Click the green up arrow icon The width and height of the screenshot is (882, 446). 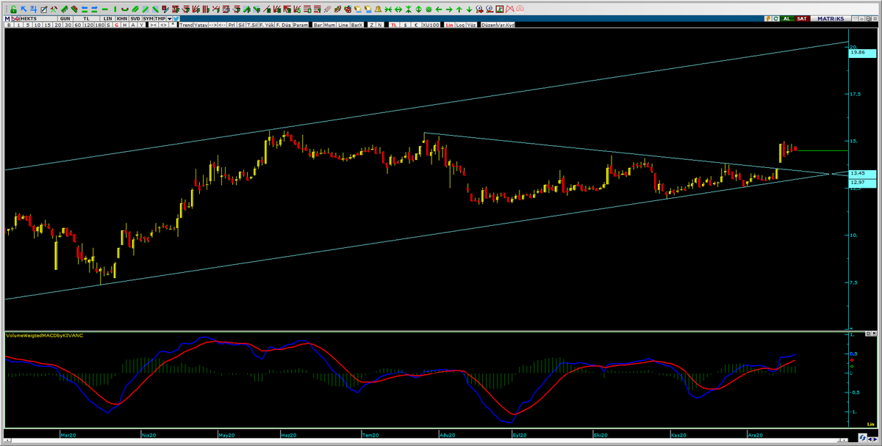(x=459, y=10)
